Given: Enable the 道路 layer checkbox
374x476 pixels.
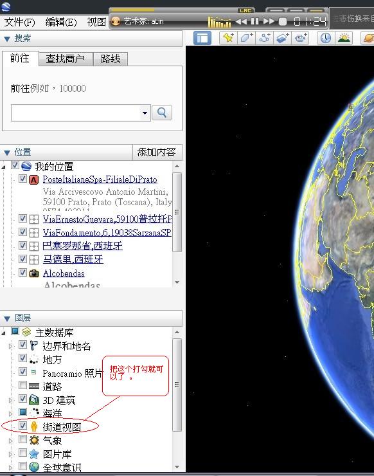Looking at the screenshot, I should pos(22,385).
